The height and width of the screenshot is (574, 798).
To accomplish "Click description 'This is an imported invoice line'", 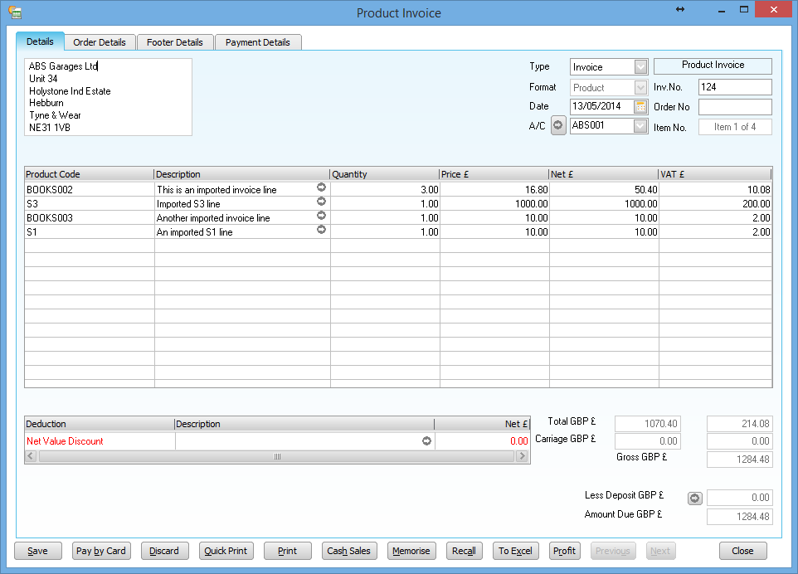I will click(217, 190).
